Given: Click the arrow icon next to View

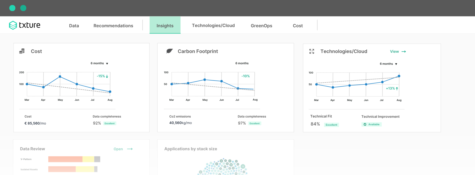Looking at the screenshot, I should click(404, 51).
